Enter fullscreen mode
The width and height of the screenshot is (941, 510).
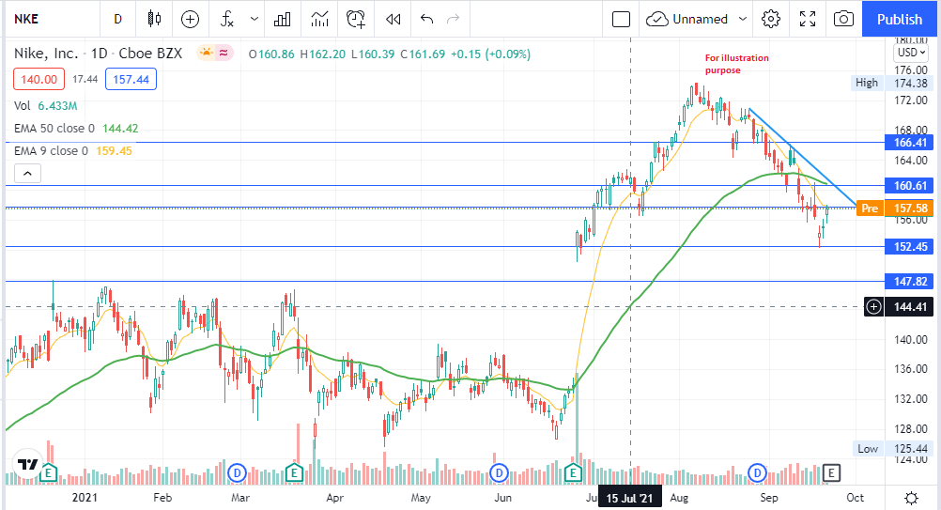(808, 19)
